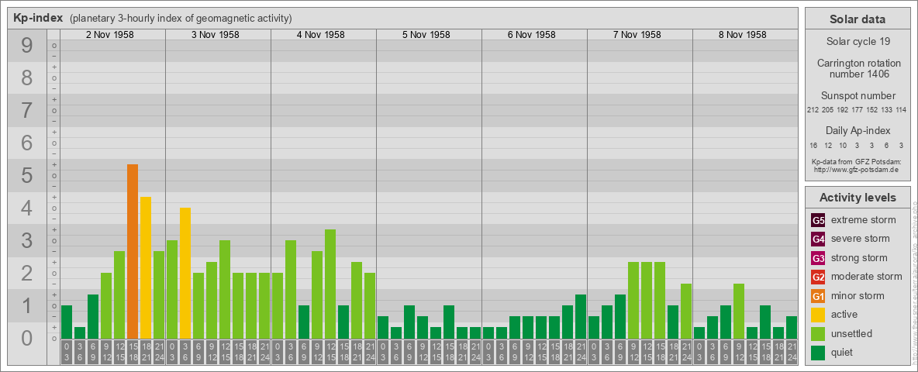Viewport: 918px width, 372px height.
Task: Click the 21-24 time label under 8 Nov
Action: pos(792,352)
